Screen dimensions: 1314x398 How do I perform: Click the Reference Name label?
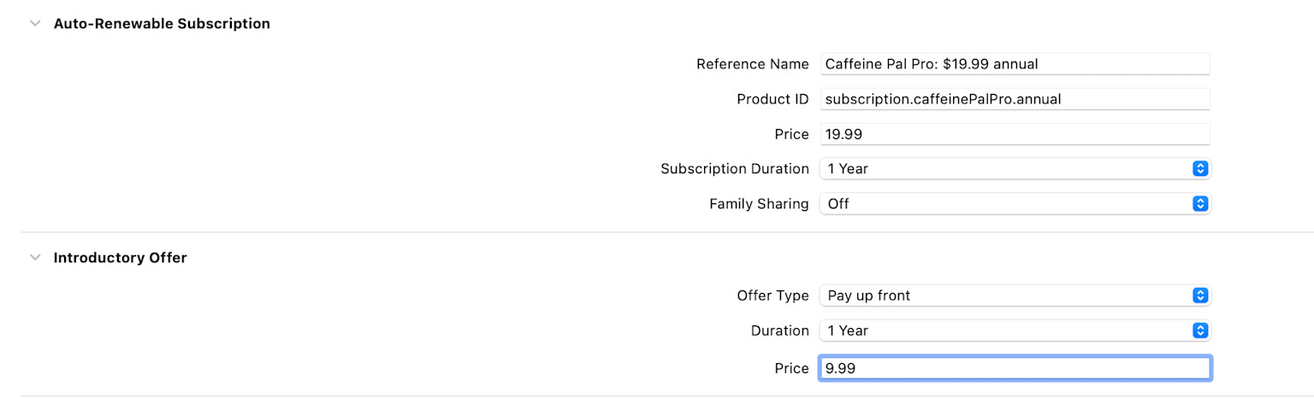[752, 64]
